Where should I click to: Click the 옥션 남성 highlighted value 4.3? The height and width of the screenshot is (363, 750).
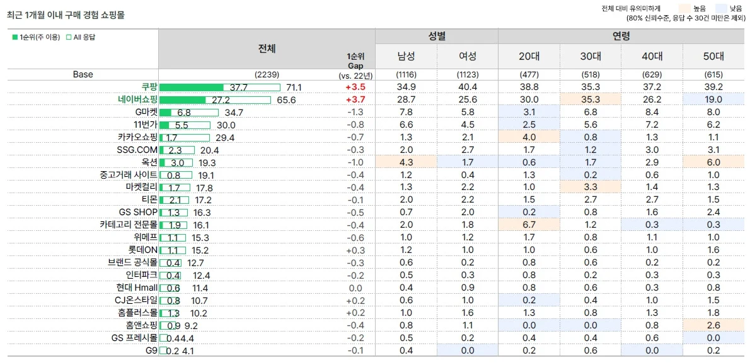tap(406, 162)
